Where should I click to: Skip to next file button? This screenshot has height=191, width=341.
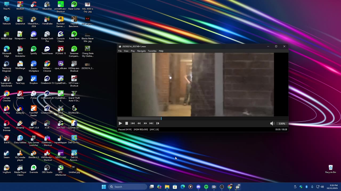click(151, 123)
